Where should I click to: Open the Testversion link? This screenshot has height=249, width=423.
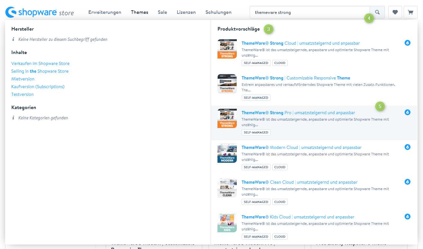click(x=23, y=94)
